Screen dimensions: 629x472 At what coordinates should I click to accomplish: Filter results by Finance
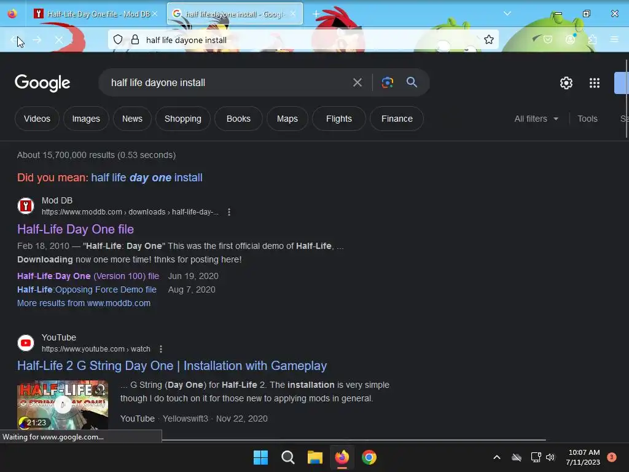pyautogui.click(x=397, y=119)
